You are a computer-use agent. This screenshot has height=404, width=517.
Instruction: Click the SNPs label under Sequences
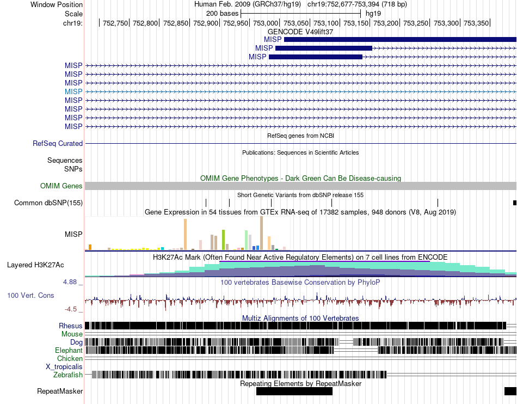[73, 169]
